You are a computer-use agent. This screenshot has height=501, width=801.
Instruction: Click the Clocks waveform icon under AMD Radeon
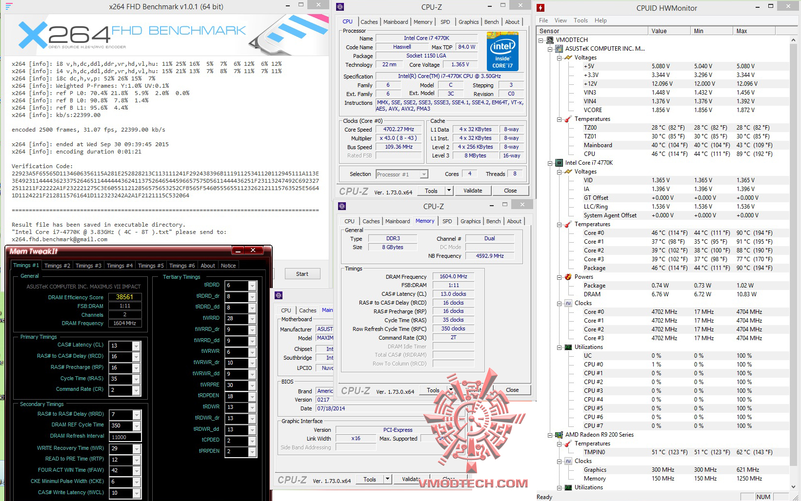(x=568, y=461)
